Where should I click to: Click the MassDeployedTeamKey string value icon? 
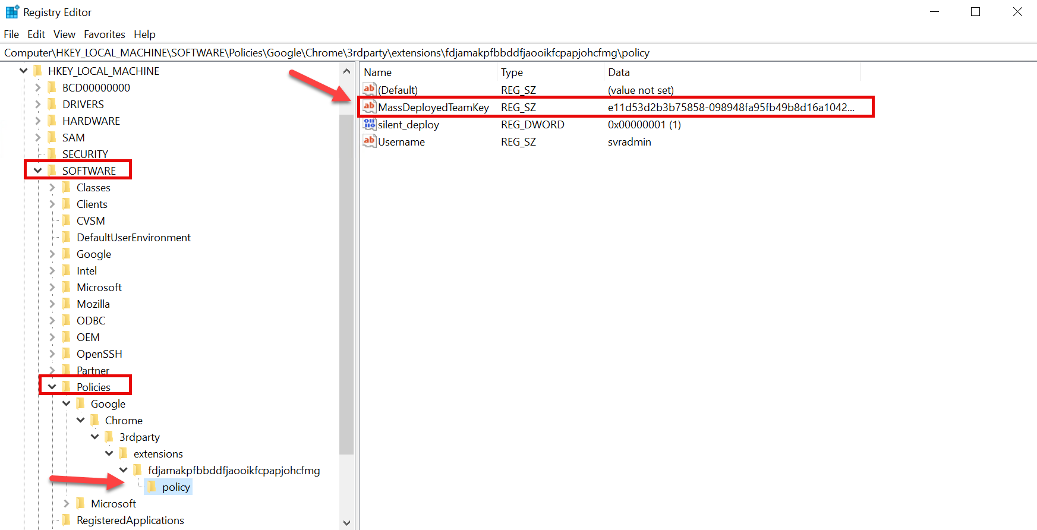click(369, 107)
